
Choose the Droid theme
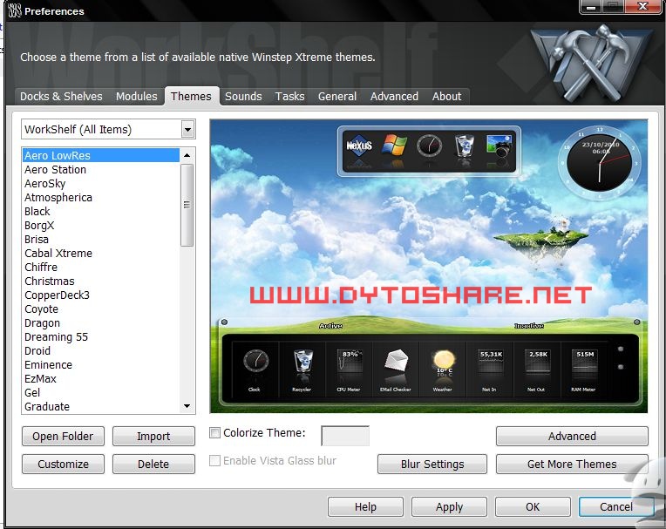tap(101, 350)
